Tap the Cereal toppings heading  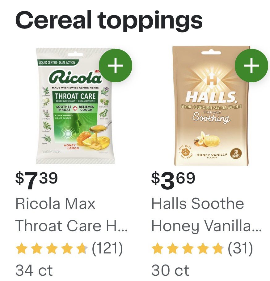tap(109, 19)
